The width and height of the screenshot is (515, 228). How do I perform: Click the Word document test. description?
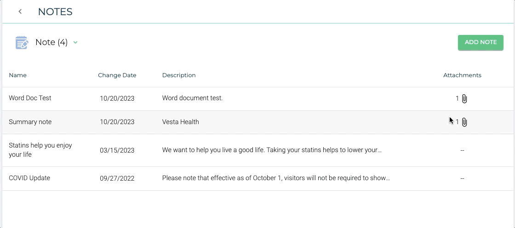(193, 98)
